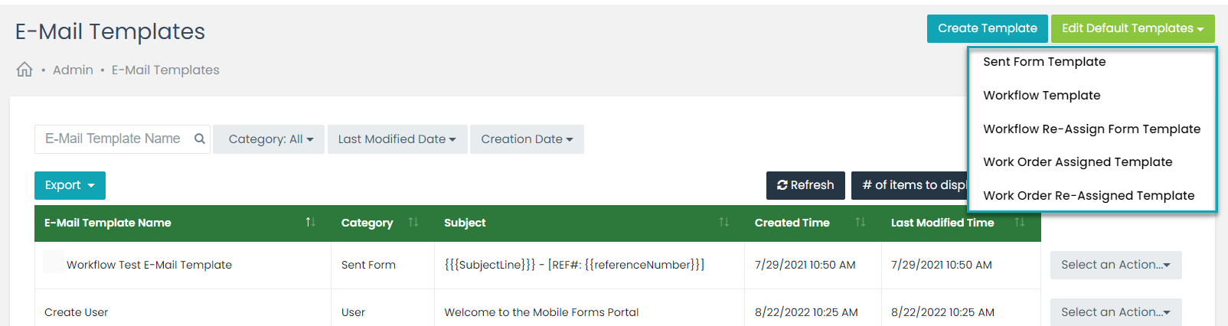This screenshot has width=1228, height=326.
Task: Open Select an Action for Create User
Action: click(x=1115, y=312)
